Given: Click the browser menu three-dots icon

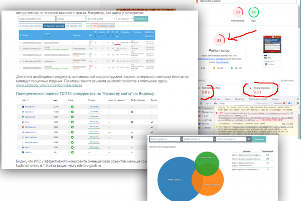Looking at the screenshot, I should [297, 1].
